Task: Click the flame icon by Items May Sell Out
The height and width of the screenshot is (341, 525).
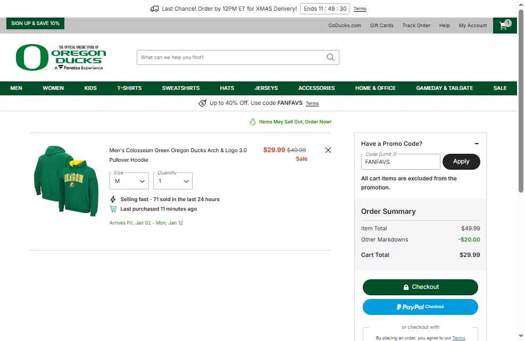Action: coord(253,122)
